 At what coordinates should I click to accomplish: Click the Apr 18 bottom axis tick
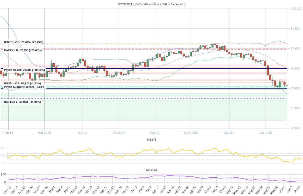click(x=170, y=189)
